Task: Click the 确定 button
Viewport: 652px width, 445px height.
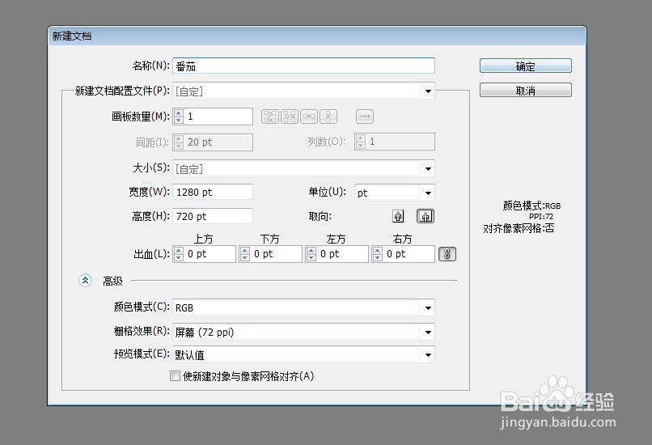Action: (526, 66)
